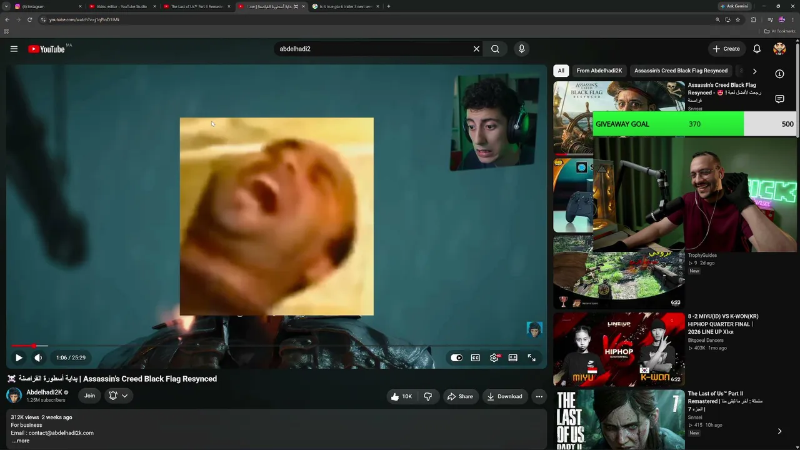Download the video
This screenshot has width=800, height=450.
(505, 396)
